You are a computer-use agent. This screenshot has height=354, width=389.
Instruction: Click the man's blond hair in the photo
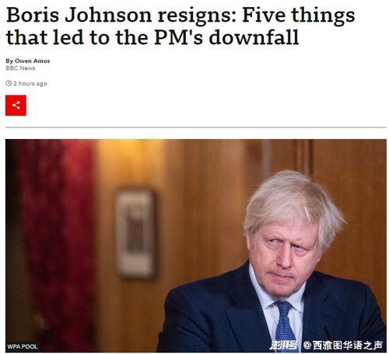click(x=293, y=202)
